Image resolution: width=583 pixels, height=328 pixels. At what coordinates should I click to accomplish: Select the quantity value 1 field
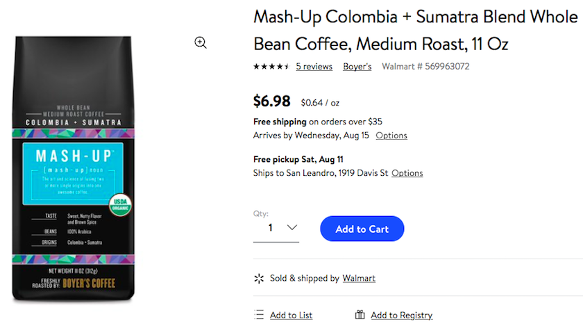(271, 227)
